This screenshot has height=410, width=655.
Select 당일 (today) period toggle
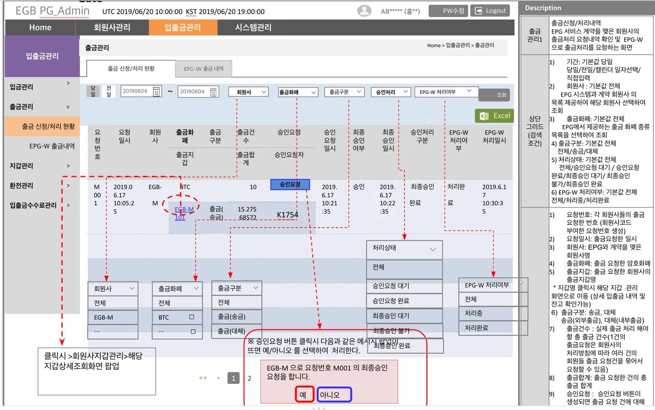(93, 91)
